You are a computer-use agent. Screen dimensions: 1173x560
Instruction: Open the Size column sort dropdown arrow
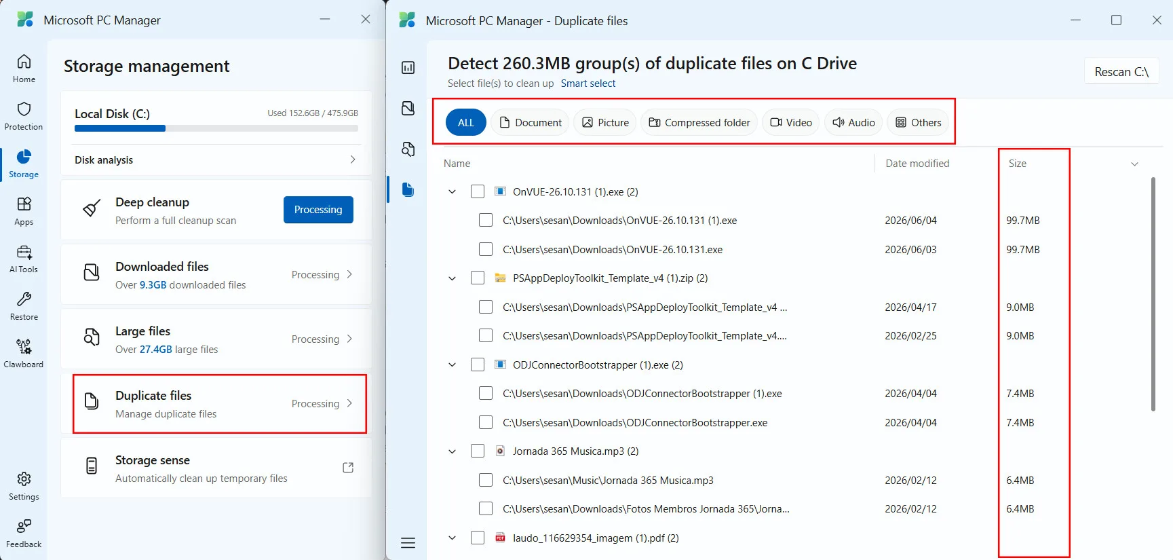1134,164
